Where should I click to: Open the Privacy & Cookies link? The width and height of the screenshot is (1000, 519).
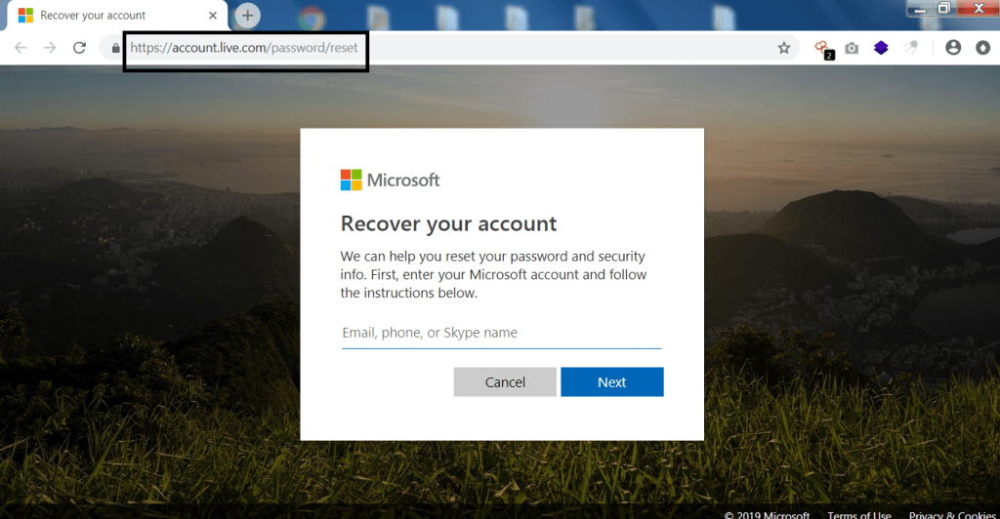[952, 514]
